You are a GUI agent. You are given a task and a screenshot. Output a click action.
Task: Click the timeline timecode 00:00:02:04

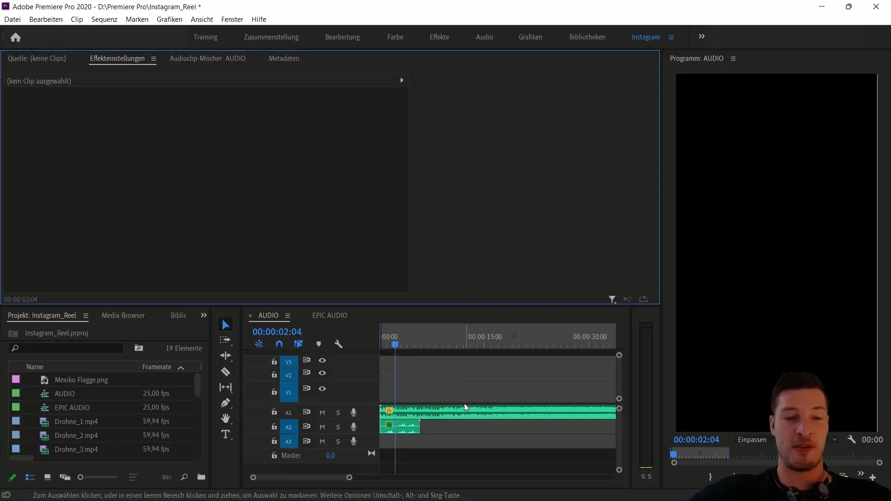[277, 332]
